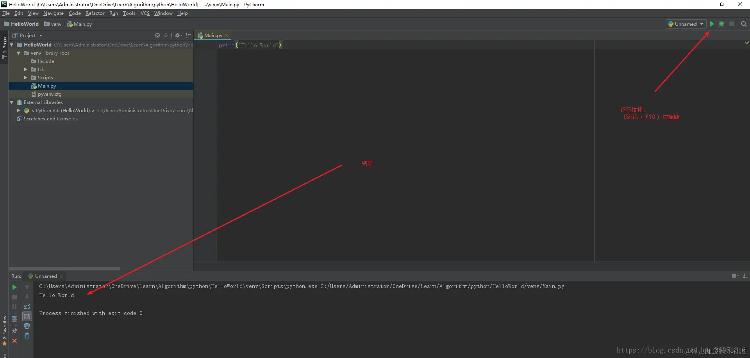Toggle scroll to end in the Run console
Image resolution: width=750 pixels, height=358 pixels.
(x=27, y=316)
